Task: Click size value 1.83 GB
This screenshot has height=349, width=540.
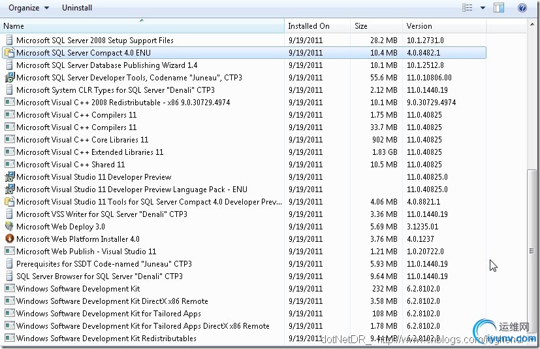Action: pos(385,152)
